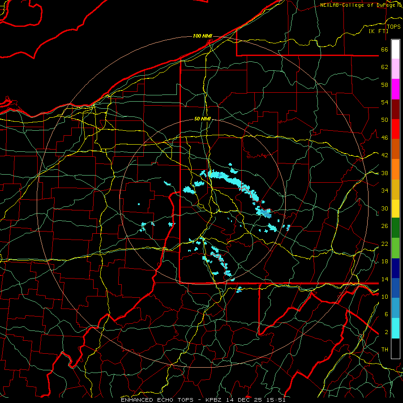The height and width of the screenshot is (403, 403).
Task: Click the 2 legend value
Action: pos(386,332)
